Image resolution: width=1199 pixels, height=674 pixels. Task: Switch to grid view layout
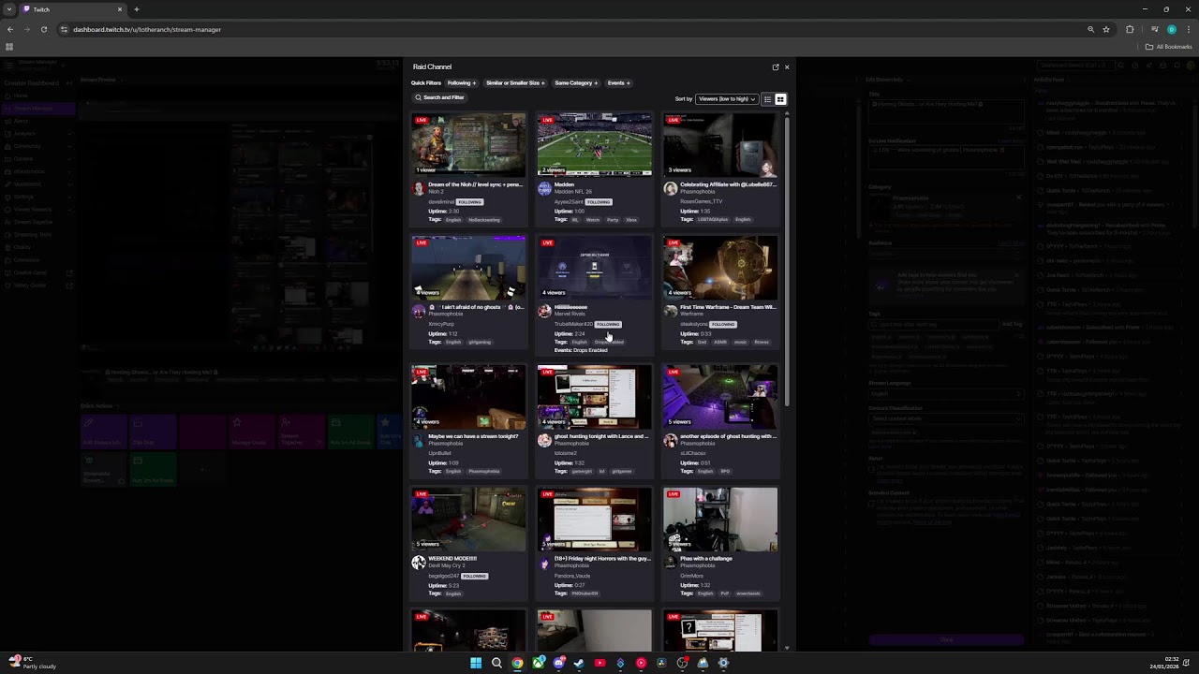click(780, 99)
